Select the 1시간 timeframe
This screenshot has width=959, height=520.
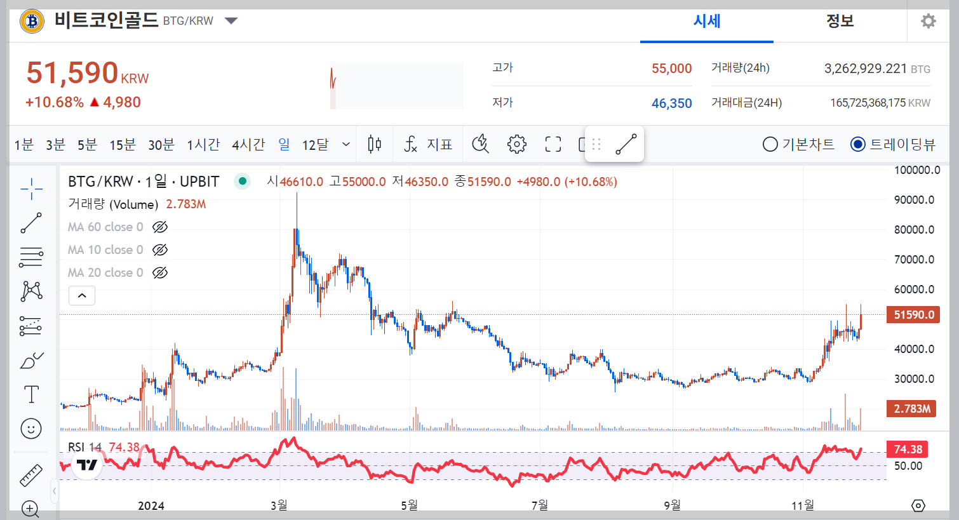[203, 145]
